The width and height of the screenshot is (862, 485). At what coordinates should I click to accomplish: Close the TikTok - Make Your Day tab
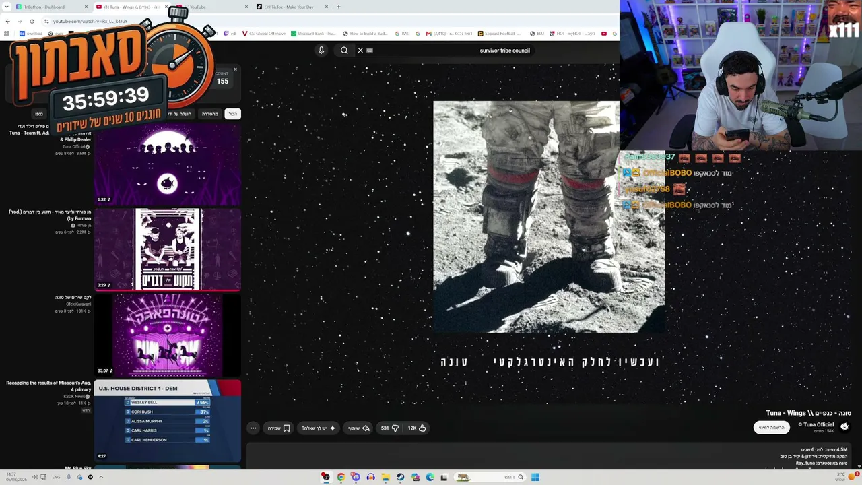tap(327, 7)
